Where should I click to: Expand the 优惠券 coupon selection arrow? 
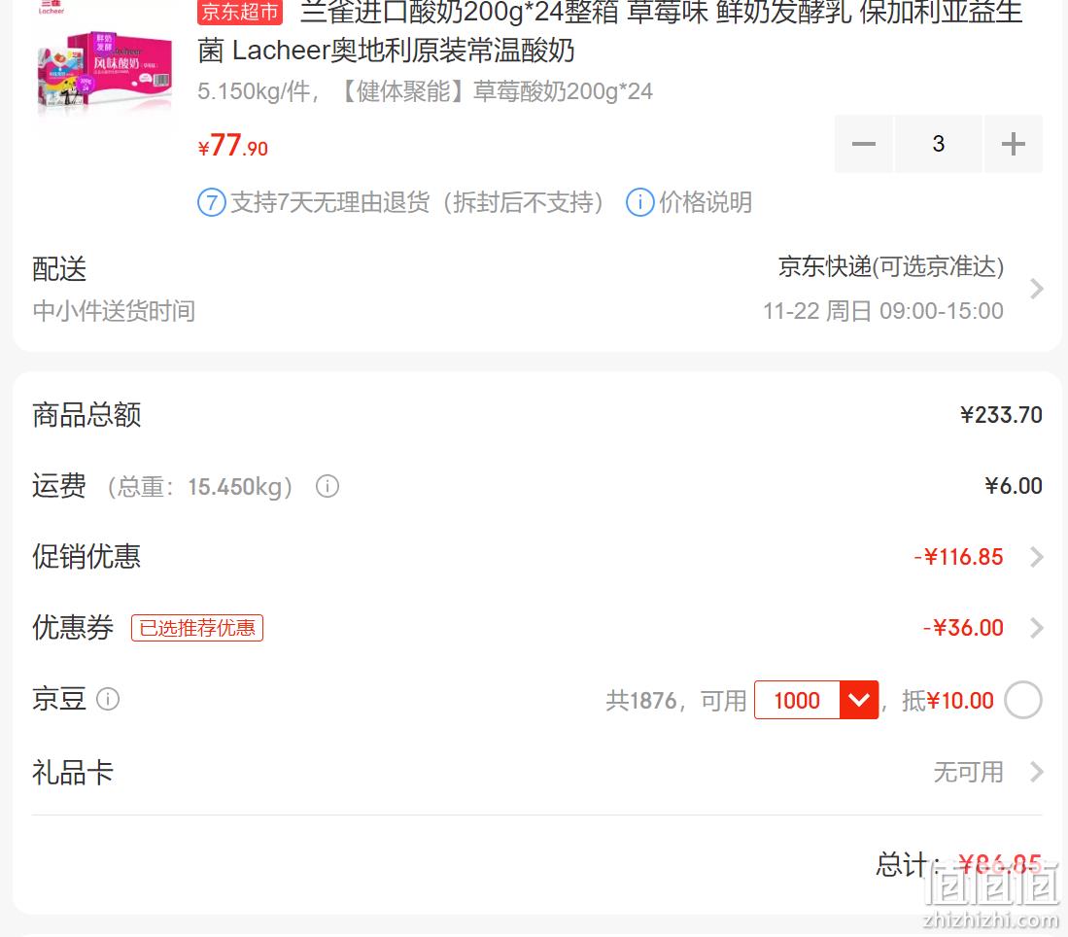tap(1036, 628)
